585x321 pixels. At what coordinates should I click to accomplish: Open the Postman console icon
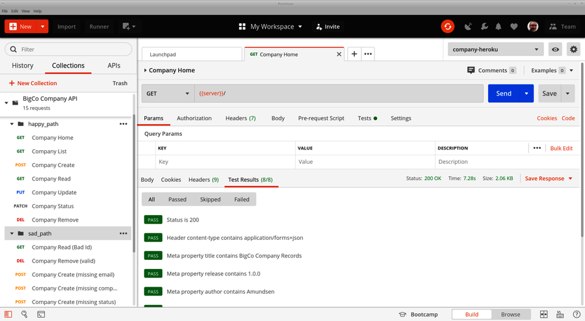pyautogui.click(x=41, y=315)
